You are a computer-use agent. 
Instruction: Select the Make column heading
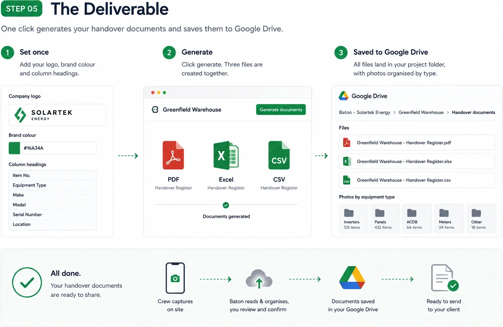coord(52,195)
